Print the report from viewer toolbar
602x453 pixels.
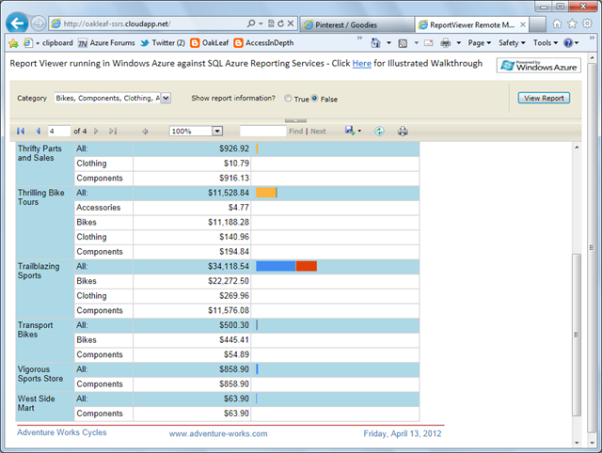(403, 132)
